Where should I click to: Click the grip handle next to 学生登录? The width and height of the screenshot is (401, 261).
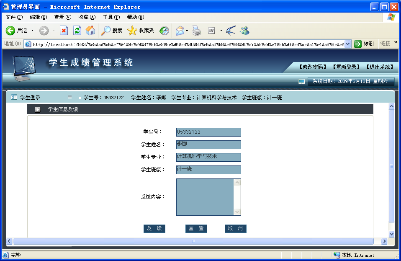pyautogui.click(x=69, y=97)
